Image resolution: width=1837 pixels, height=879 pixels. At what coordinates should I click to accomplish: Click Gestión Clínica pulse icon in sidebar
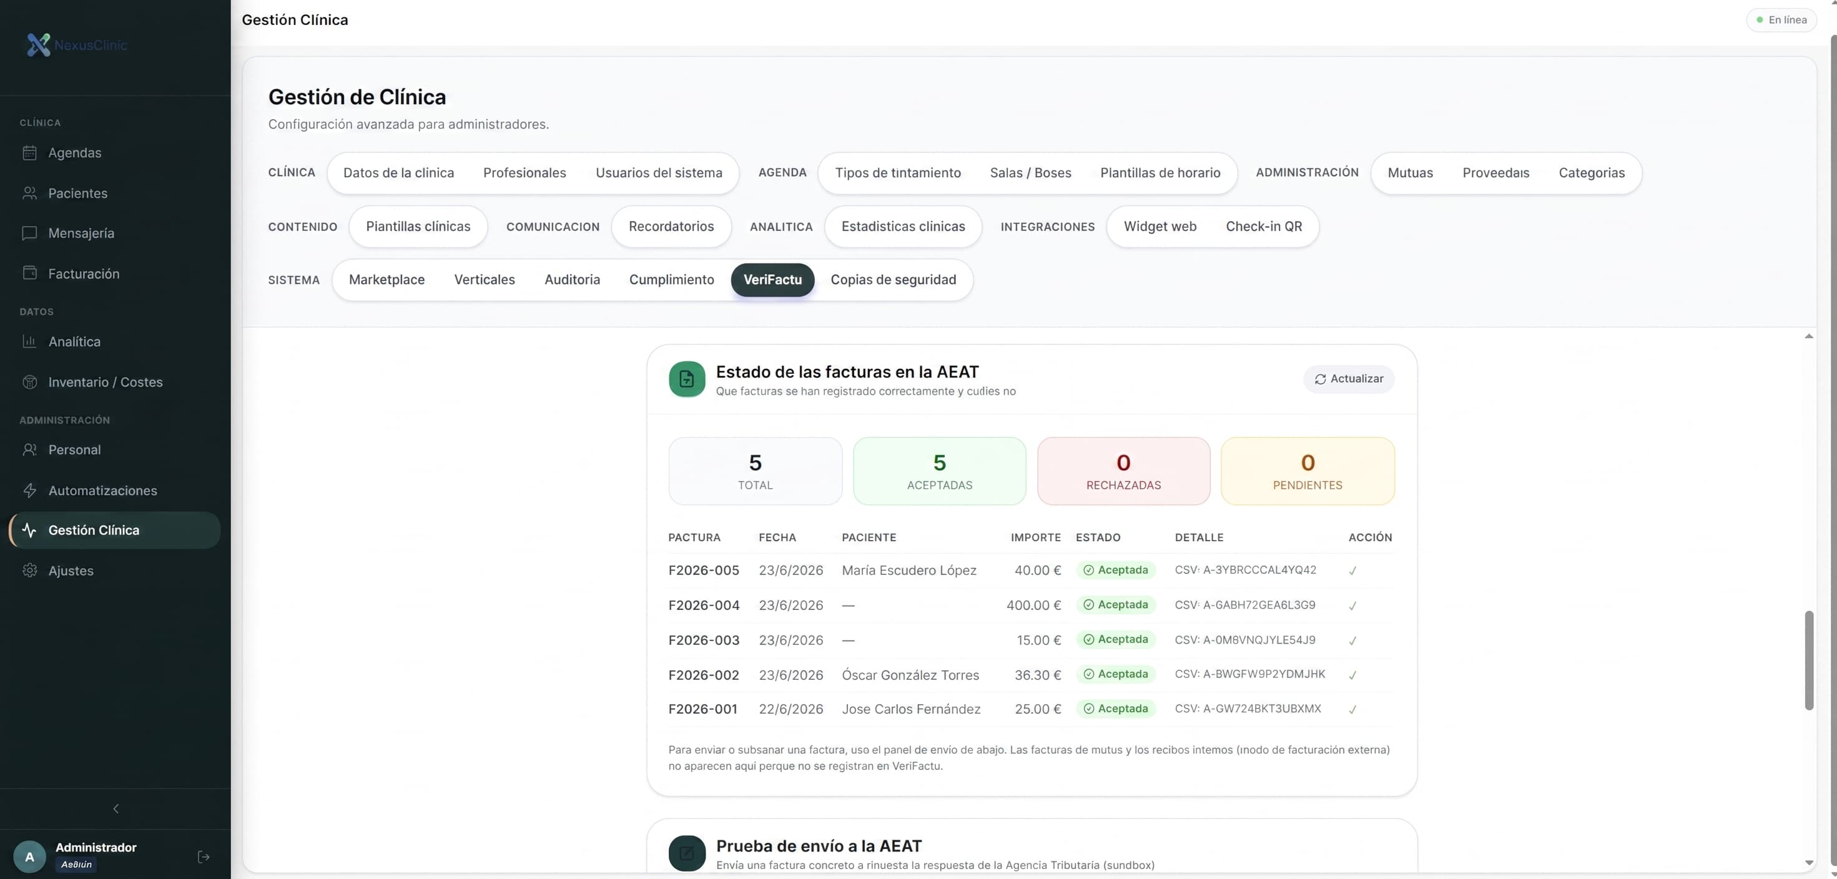pyautogui.click(x=29, y=529)
